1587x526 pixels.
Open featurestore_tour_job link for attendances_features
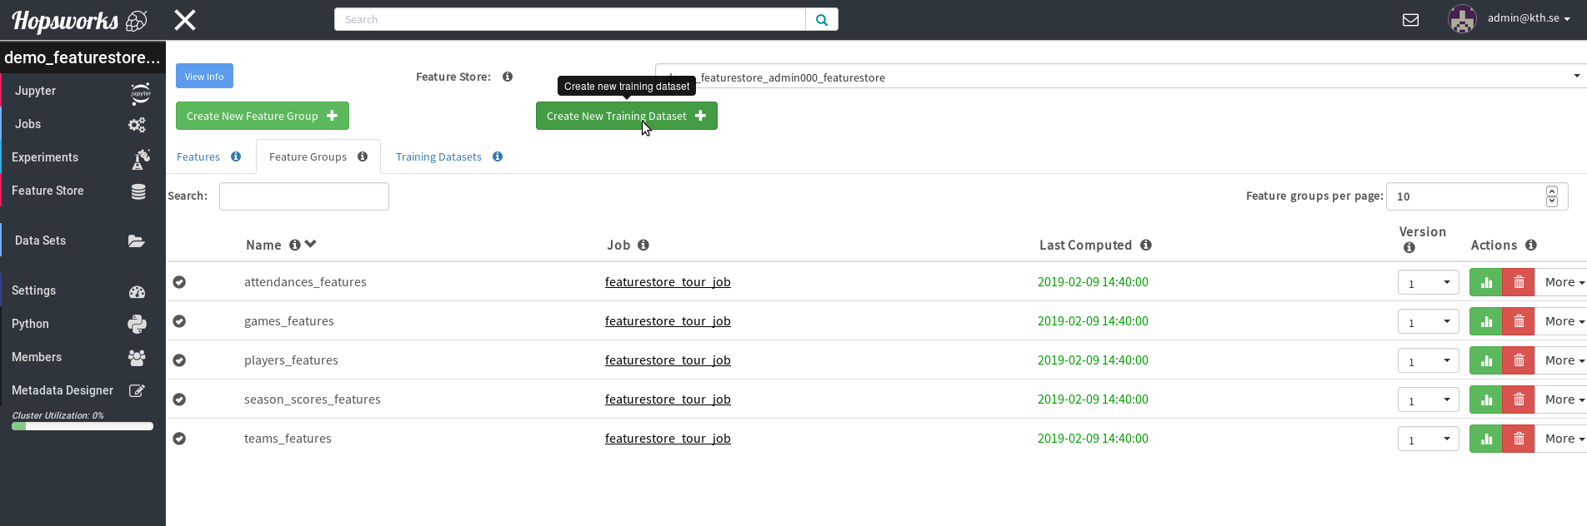668,282
